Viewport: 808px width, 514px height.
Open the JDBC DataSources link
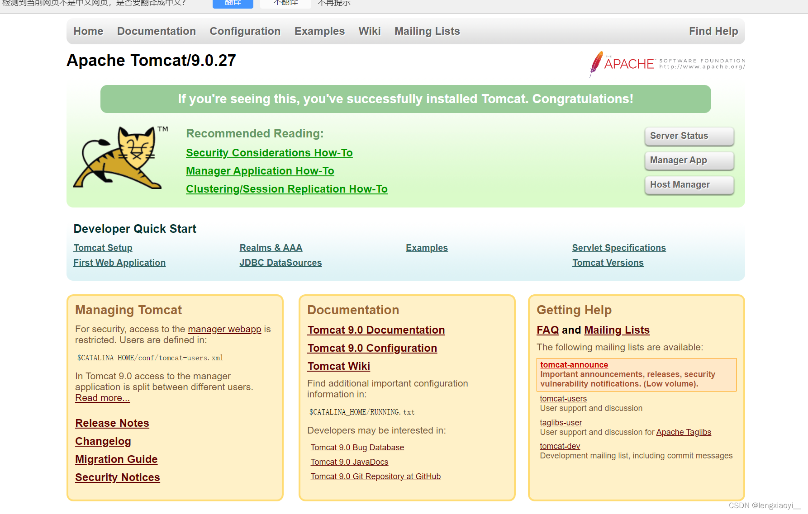pos(280,263)
